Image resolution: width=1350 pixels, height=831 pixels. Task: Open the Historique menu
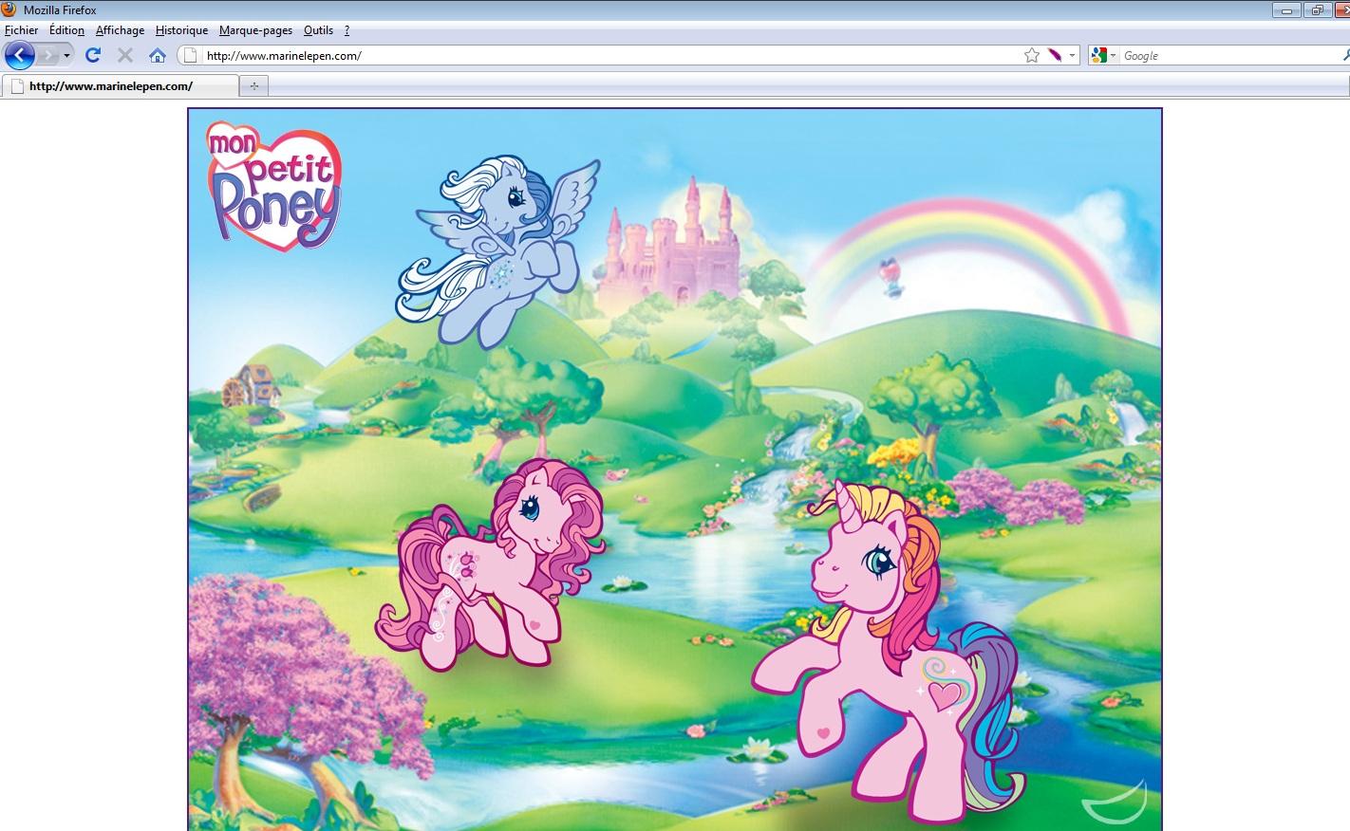pyautogui.click(x=181, y=30)
